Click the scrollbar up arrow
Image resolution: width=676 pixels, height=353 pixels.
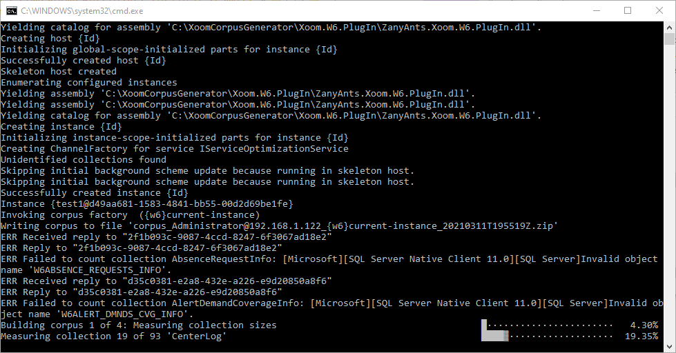[669, 27]
